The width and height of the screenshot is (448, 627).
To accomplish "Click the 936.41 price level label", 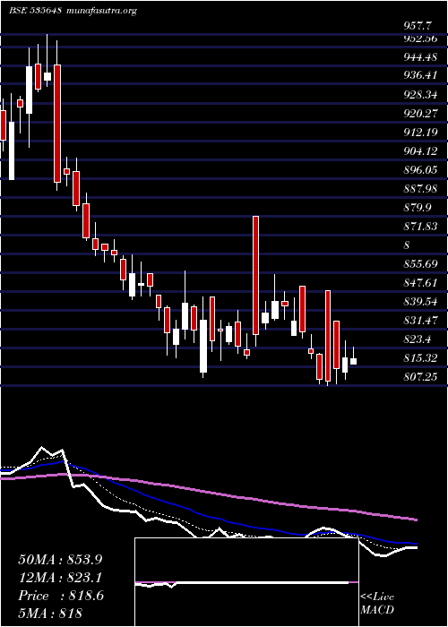I will point(420,74).
